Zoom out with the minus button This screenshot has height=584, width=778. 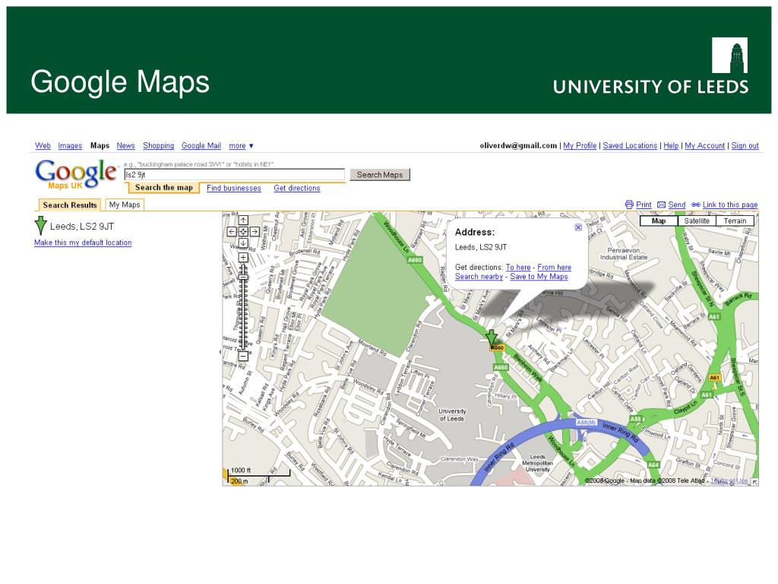[x=243, y=356]
